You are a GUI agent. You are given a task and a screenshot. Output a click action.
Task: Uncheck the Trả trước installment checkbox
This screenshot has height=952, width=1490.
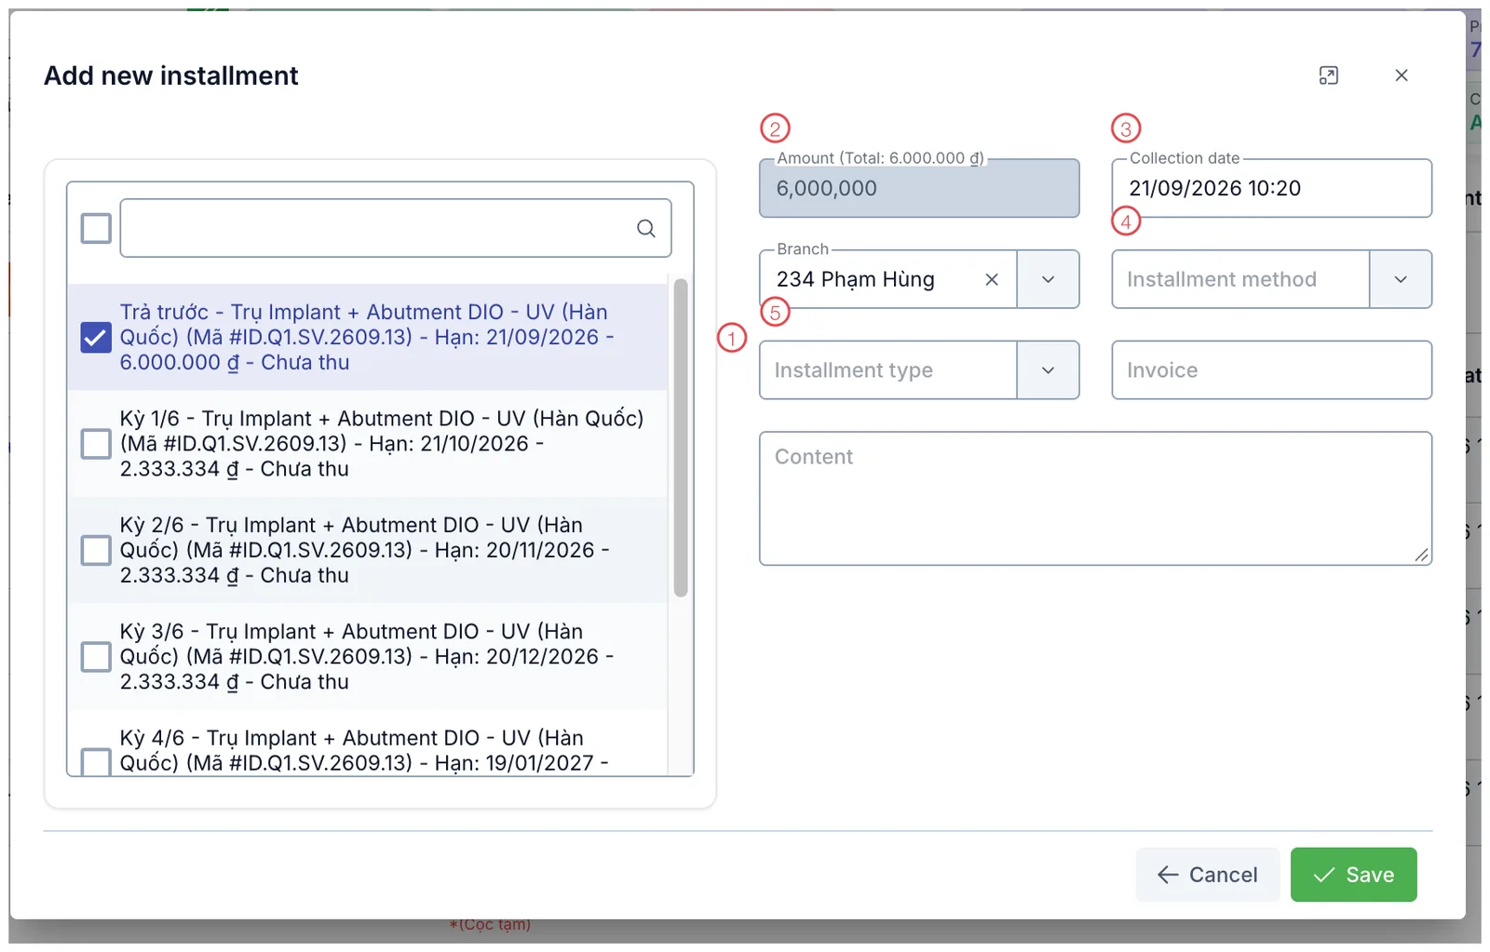click(96, 337)
